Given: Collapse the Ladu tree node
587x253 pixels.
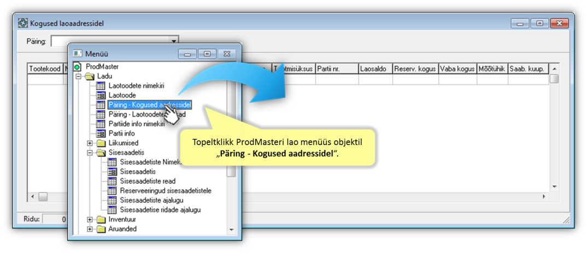Looking at the screenshot, I should 78,77.
